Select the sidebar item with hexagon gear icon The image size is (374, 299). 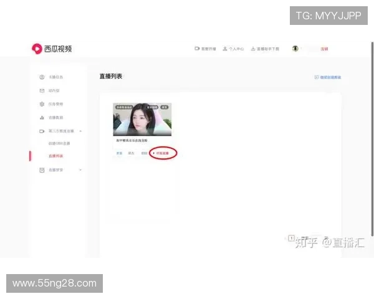pos(51,104)
